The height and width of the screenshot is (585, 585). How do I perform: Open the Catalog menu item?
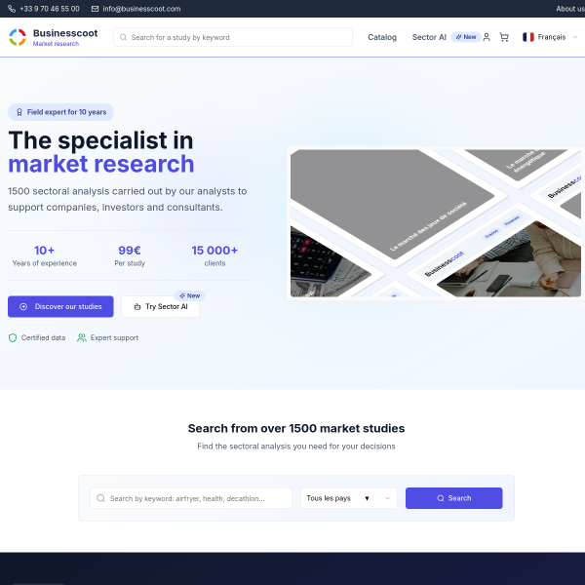382,37
